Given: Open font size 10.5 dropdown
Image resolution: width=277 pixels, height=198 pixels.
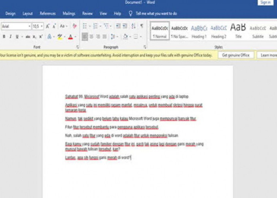Looking at the screenshot, I should tap(42, 27).
